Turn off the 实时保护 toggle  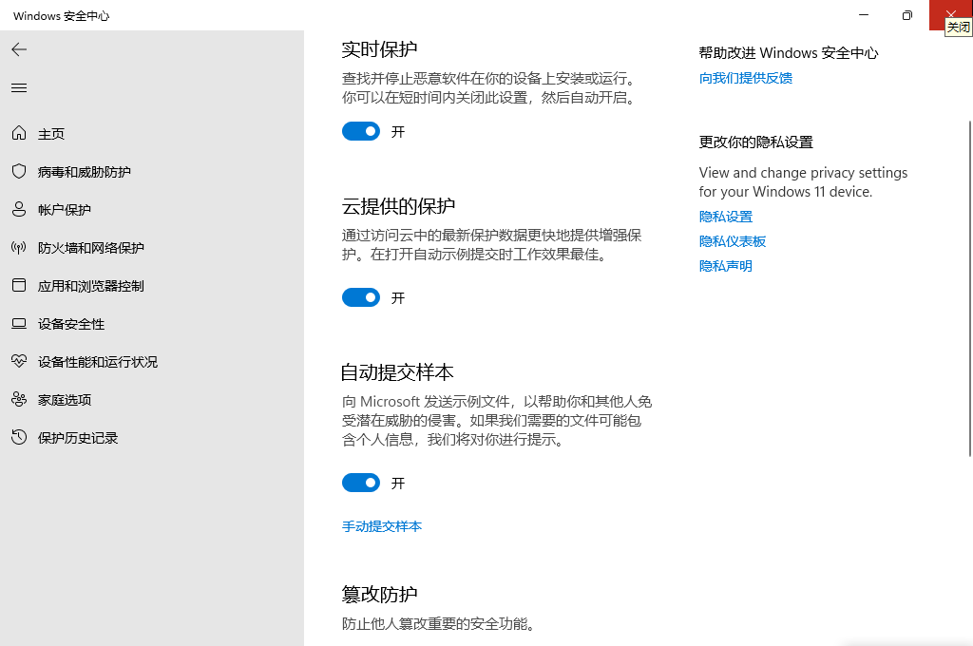click(x=361, y=132)
